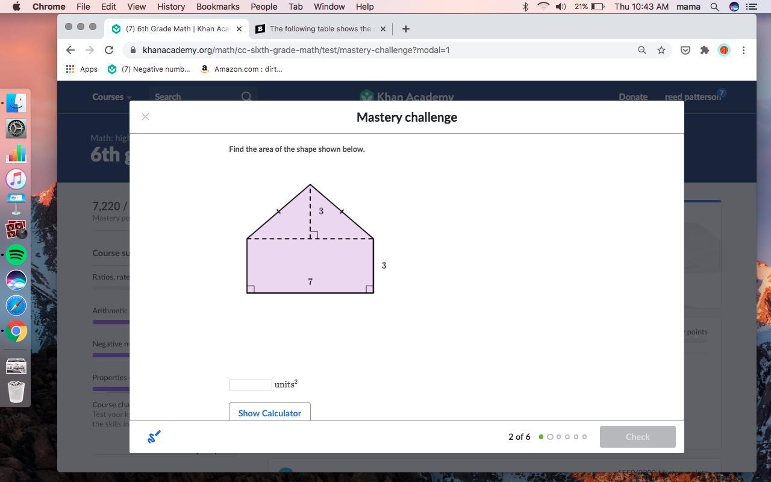Launch Keynote from the dock
Viewport: 771px width, 482px height.
[16, 204]
